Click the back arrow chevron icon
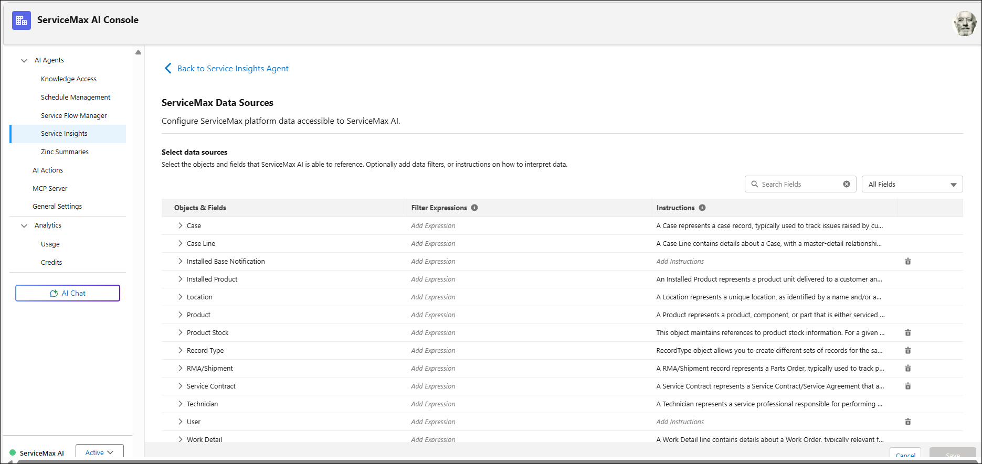The image size is (982, 464). (x=168, y=68)
